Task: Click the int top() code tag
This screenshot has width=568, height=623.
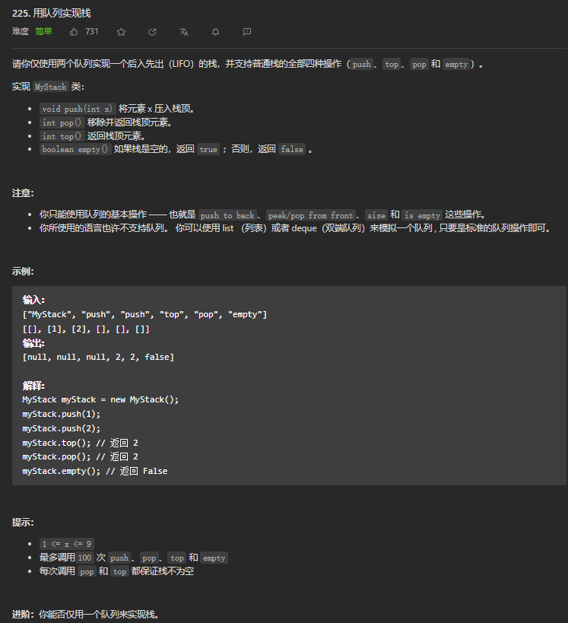Action: [x=62, y=136]
